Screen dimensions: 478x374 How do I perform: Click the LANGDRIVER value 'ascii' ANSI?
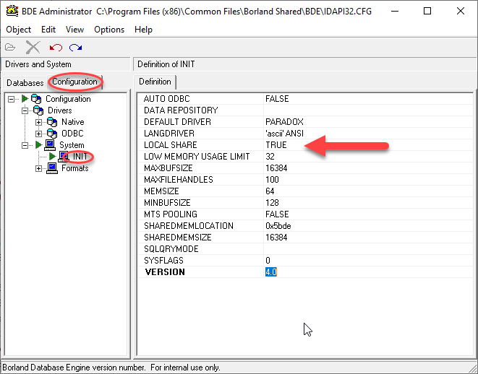(284, 134)
